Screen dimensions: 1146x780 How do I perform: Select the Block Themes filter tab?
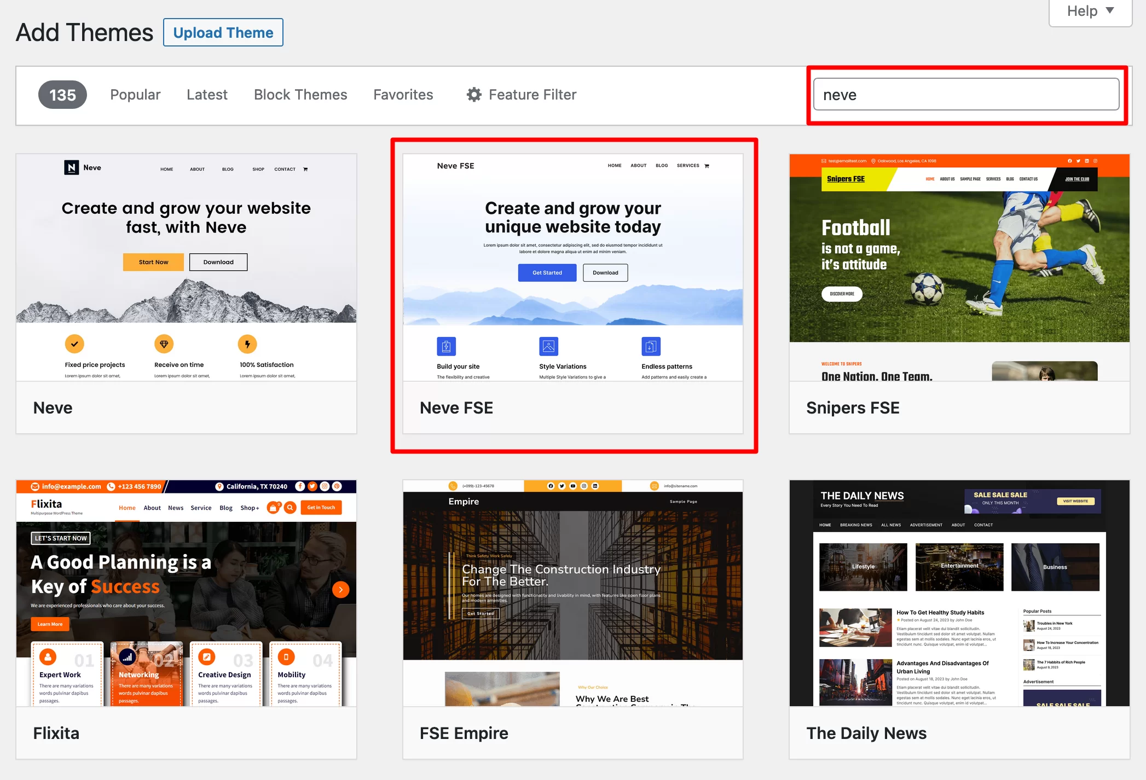click(300, 95)
